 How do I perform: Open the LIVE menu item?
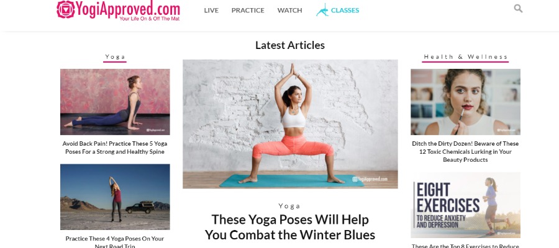point(211,11)
